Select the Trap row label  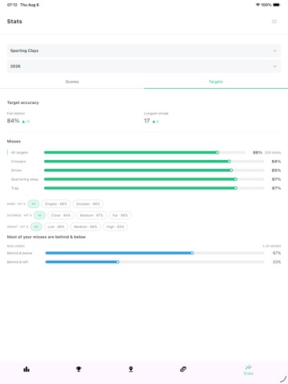(15, 188)
